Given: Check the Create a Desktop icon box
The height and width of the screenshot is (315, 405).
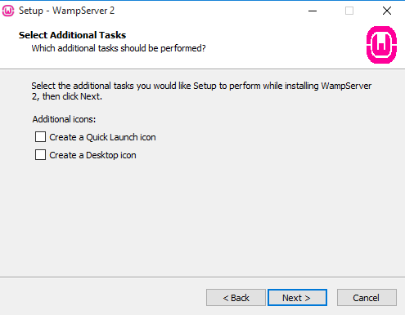Looking at the screenshot, I should [x=40, y=155].
